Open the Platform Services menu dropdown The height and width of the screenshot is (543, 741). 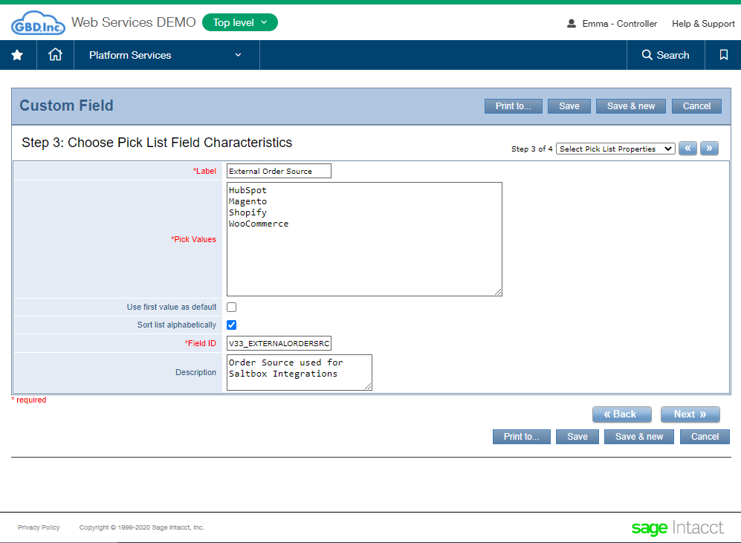coord(166,55)
